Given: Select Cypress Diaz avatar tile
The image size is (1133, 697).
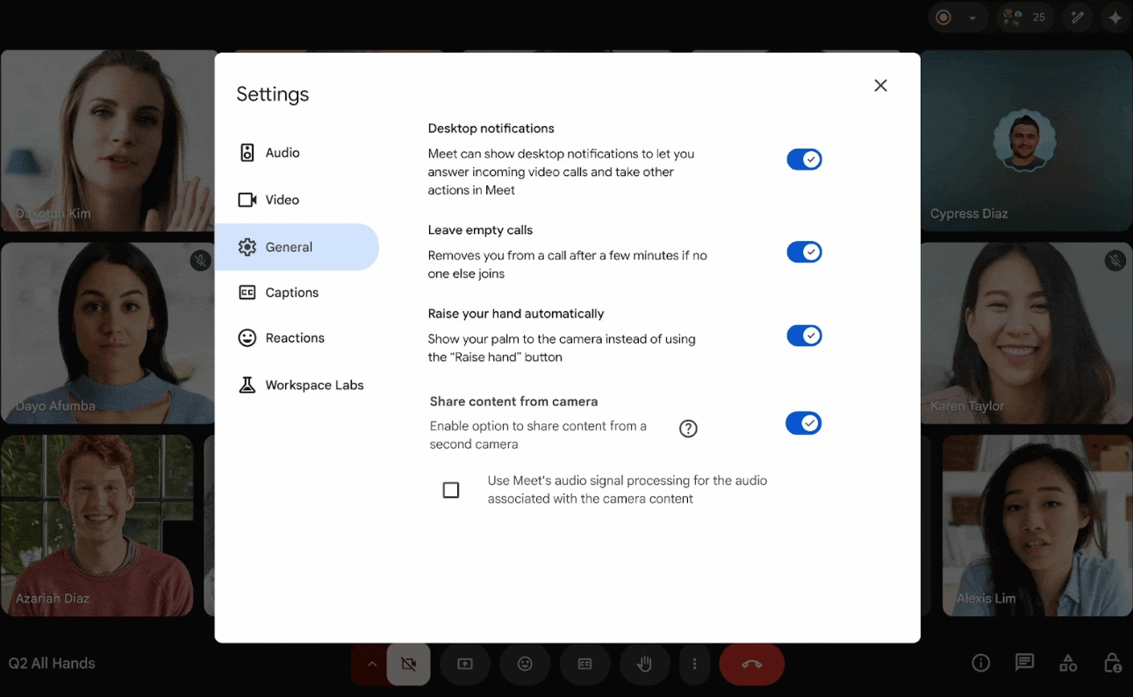Looking at the screenshot, I should [1025, 141].
